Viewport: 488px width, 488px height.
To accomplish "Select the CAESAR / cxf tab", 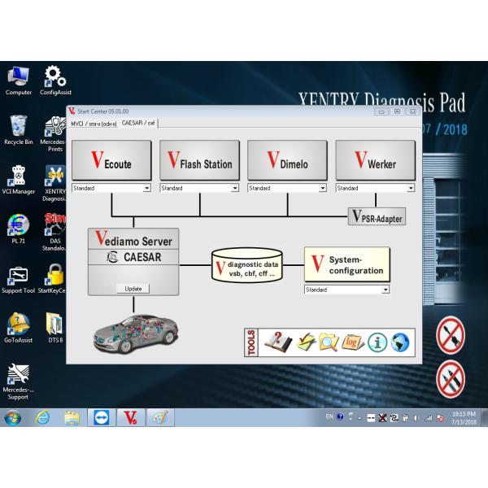I will (x=137, y=123).
